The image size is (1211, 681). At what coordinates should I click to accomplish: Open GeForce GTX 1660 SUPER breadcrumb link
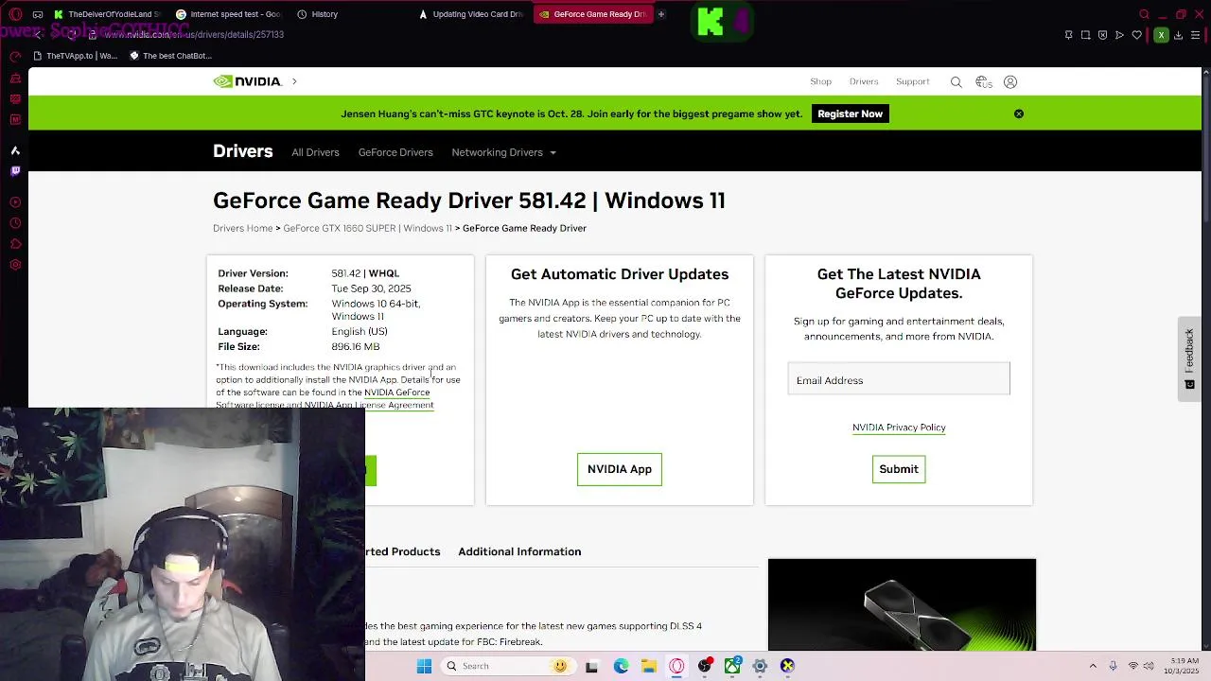click(367, 228)
